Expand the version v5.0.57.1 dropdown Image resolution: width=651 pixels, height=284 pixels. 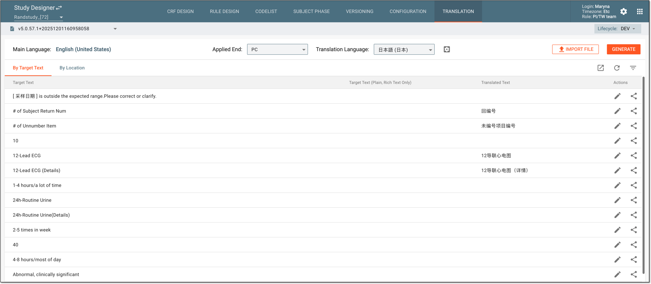pyautogui.click(x=115, y=29)
